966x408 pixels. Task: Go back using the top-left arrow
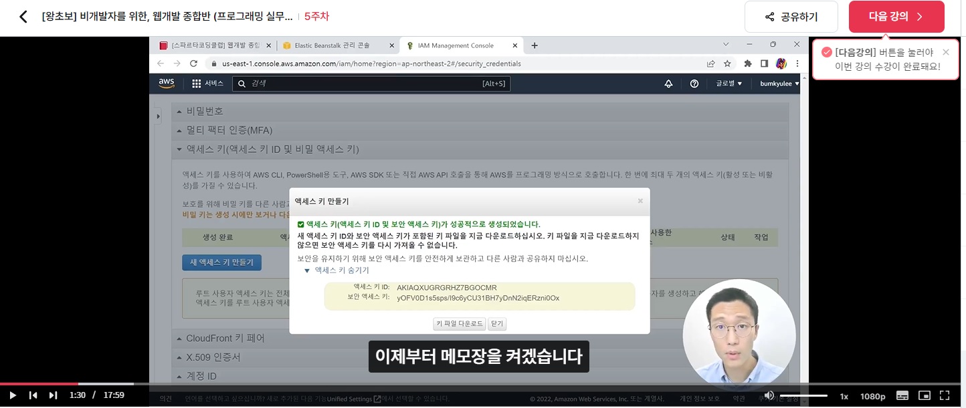tap(23, 17)
